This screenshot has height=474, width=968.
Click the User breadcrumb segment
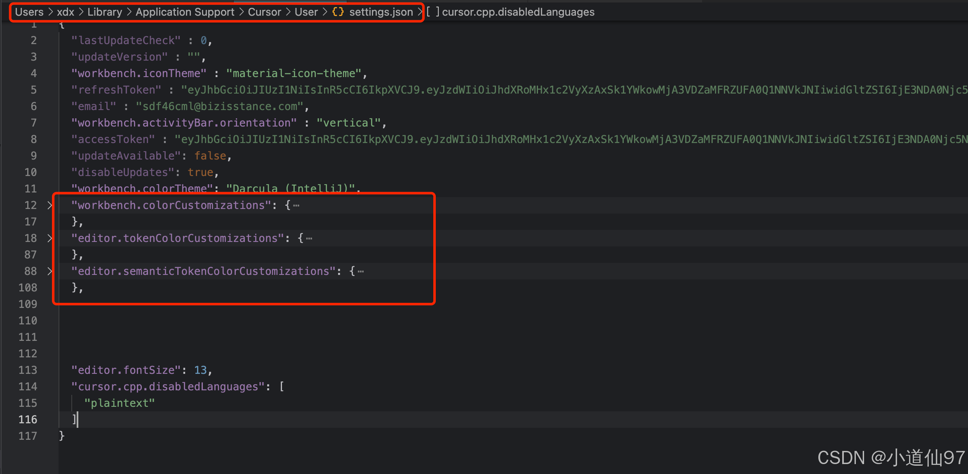[306, 12]
